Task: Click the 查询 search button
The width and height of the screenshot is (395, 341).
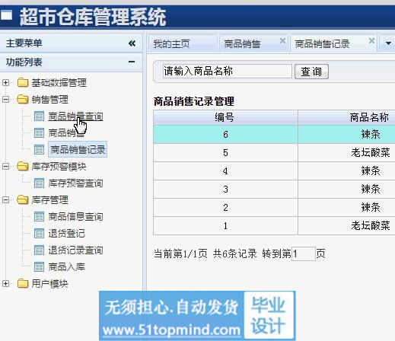Action: click(x=311, y=72)
